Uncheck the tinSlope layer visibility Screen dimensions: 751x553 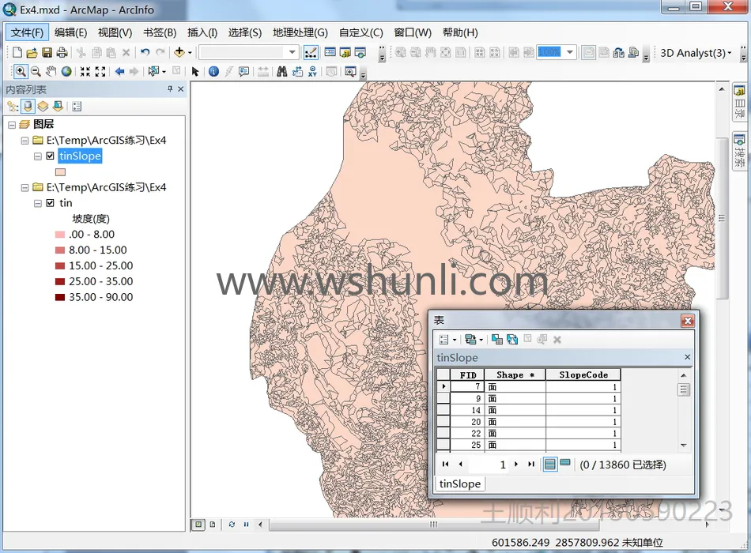pos(51,156)
